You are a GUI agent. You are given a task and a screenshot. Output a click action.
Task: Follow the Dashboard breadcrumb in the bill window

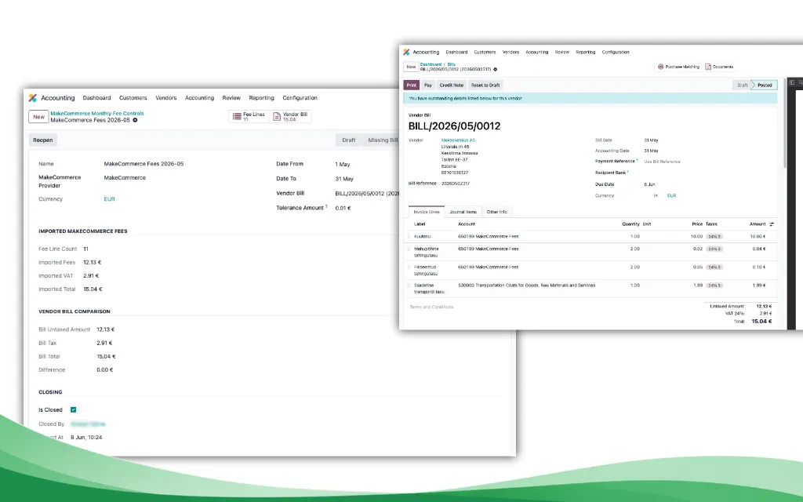[431, 64]
